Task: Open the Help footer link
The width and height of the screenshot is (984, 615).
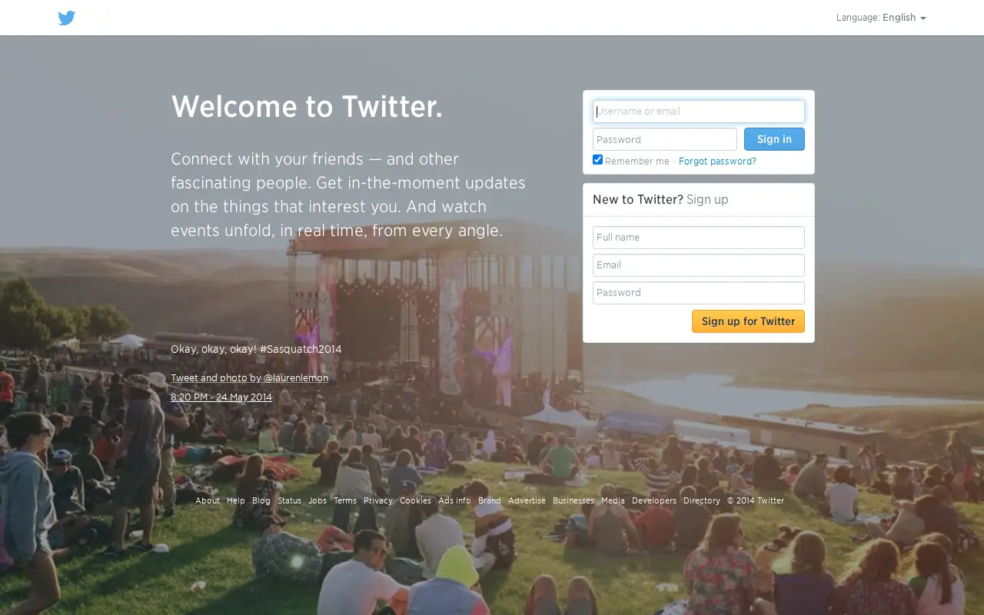Action: pyautogui.click(x=236, y=500)
